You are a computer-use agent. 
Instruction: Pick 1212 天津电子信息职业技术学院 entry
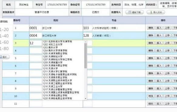(x=60, y=75)
